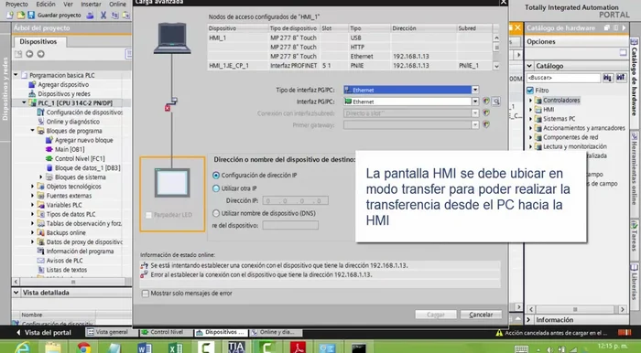Select Control Nivel [FC1] in tree
Viewport: 641px width, 353px height.
click(x=80, y=159)
